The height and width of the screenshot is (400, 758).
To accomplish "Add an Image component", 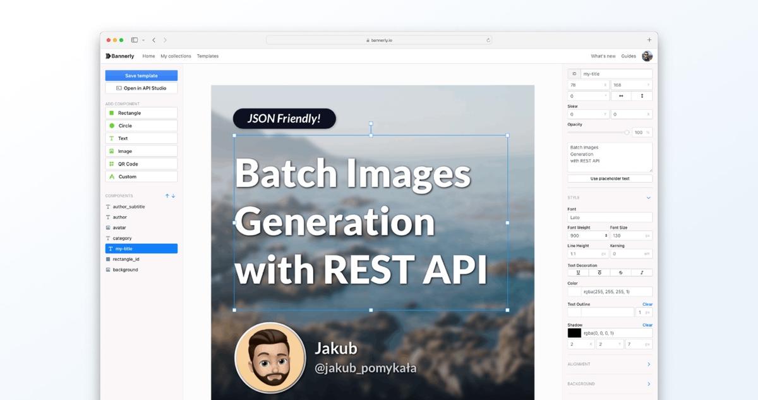I will click(141, 150).
